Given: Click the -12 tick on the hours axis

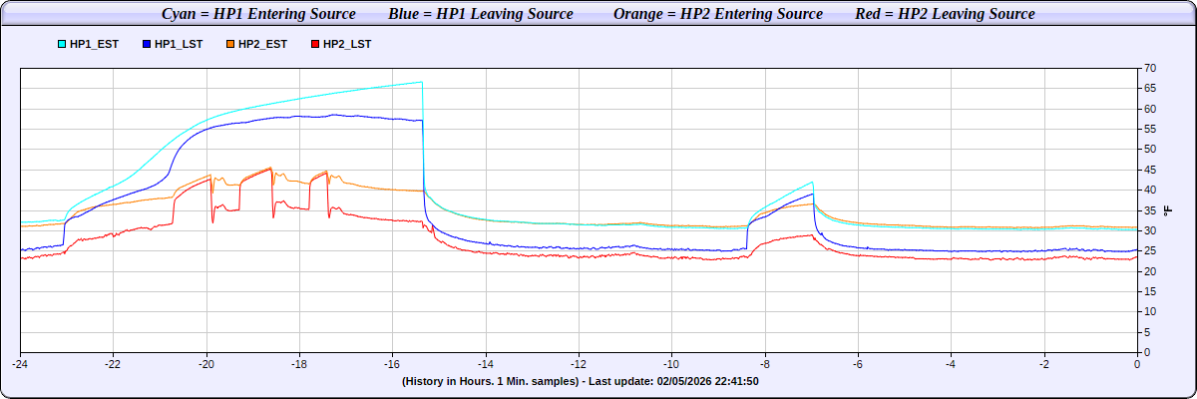Looking at the screenshot, I should [579, 364].
